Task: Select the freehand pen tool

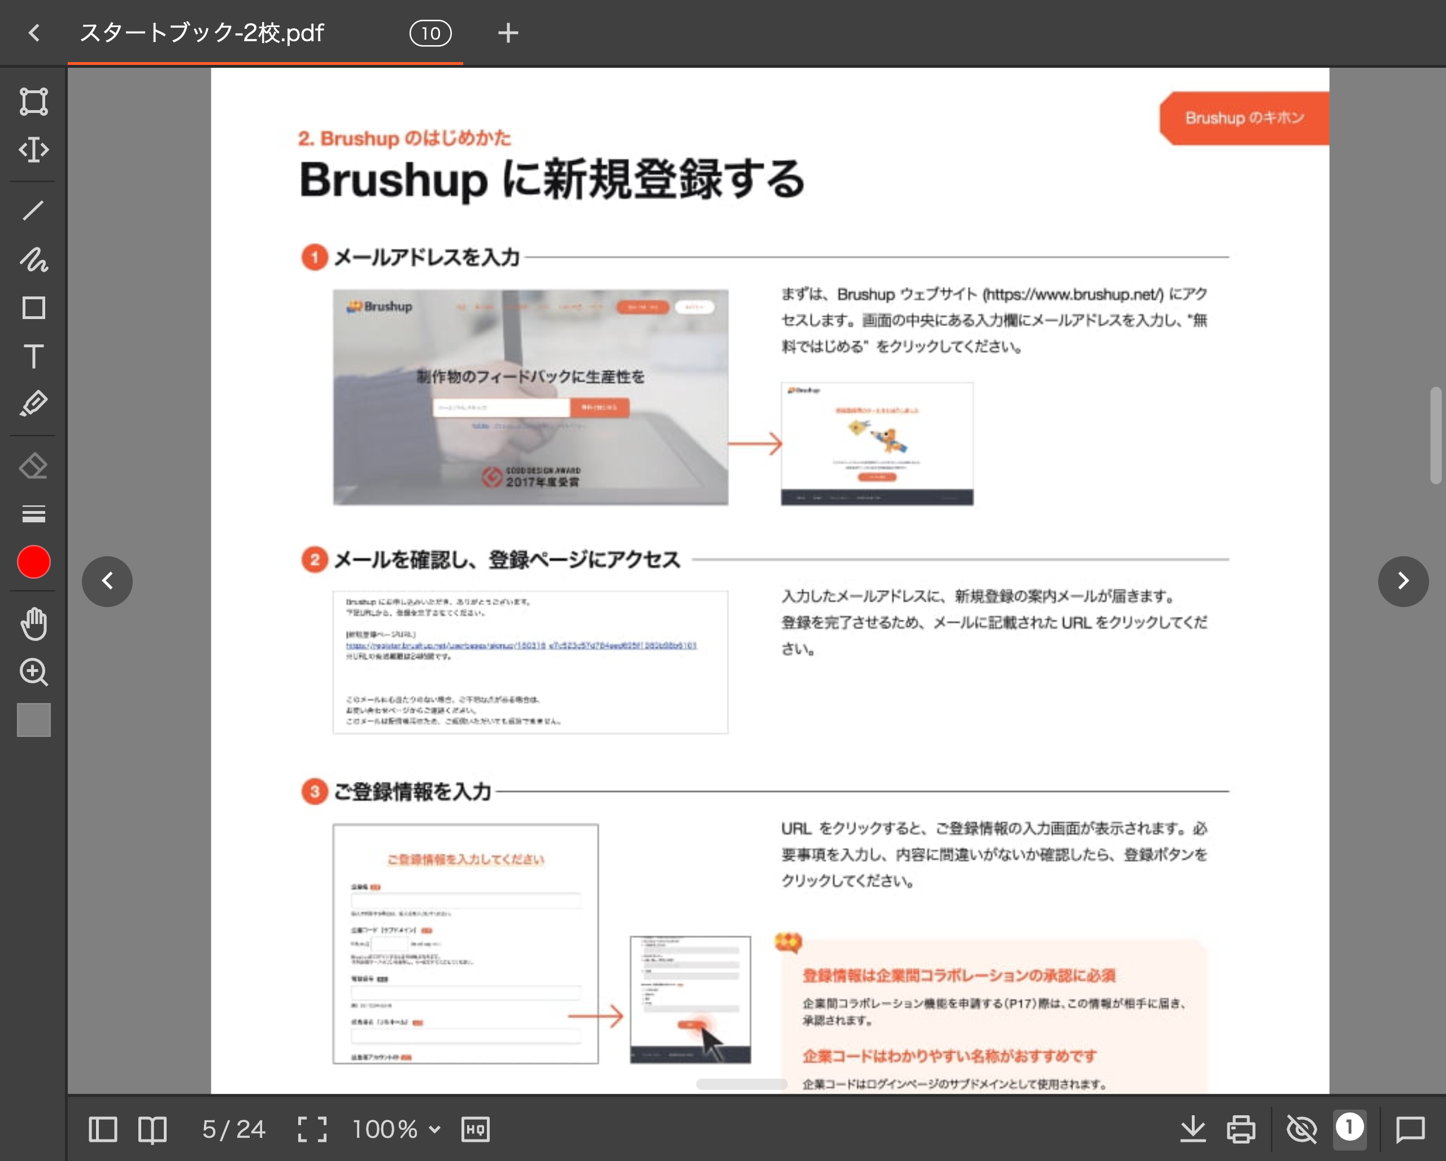Action: coord(33,259)
